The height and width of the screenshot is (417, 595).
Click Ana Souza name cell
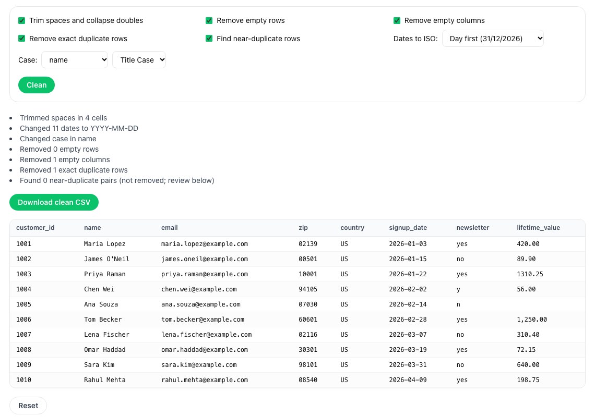coord(101,304)
